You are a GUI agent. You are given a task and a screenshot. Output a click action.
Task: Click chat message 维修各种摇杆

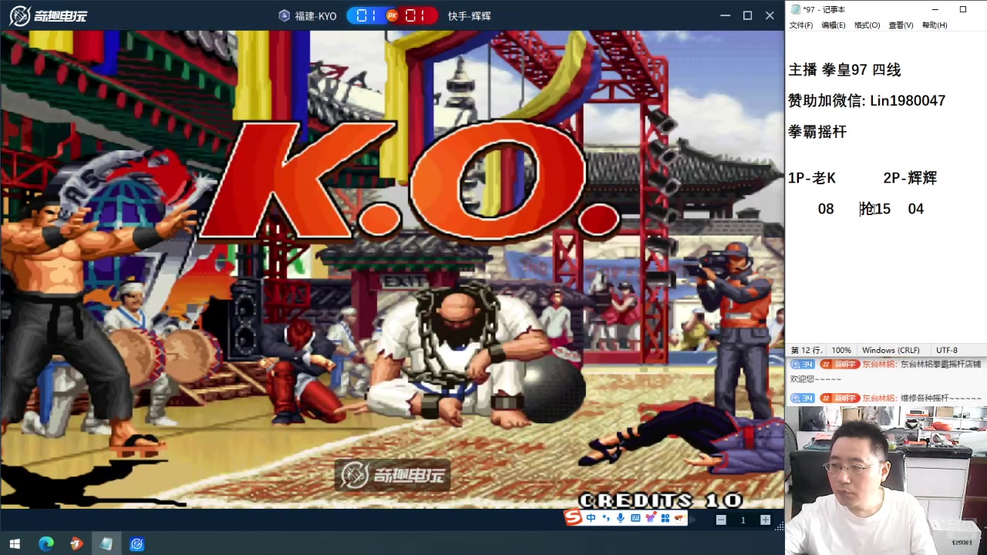coord(941,399)
